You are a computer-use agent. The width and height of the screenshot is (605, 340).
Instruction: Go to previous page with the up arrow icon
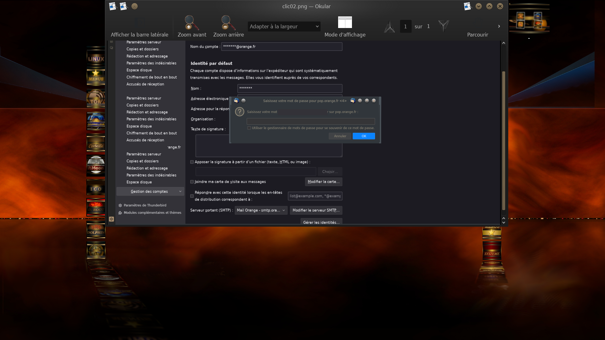[x=389, y=26]
